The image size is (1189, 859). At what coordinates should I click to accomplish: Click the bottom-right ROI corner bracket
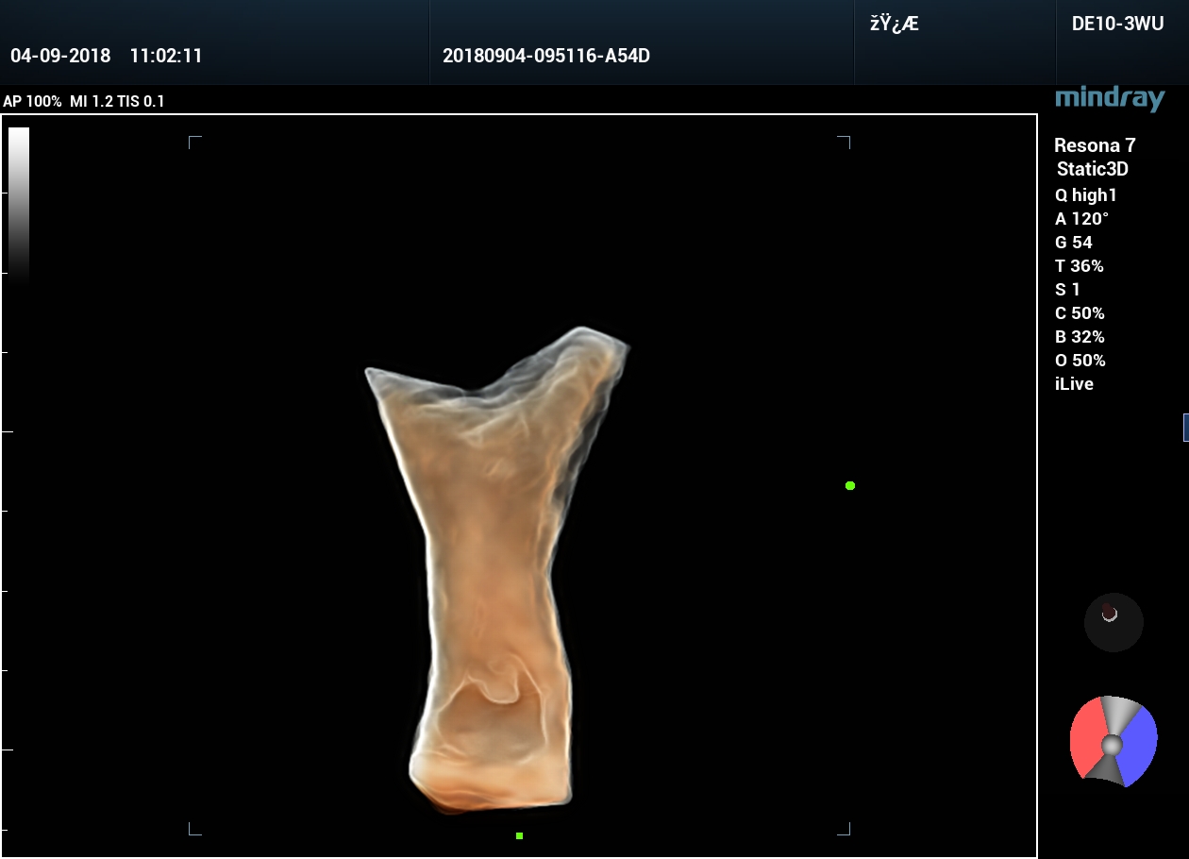845,829
